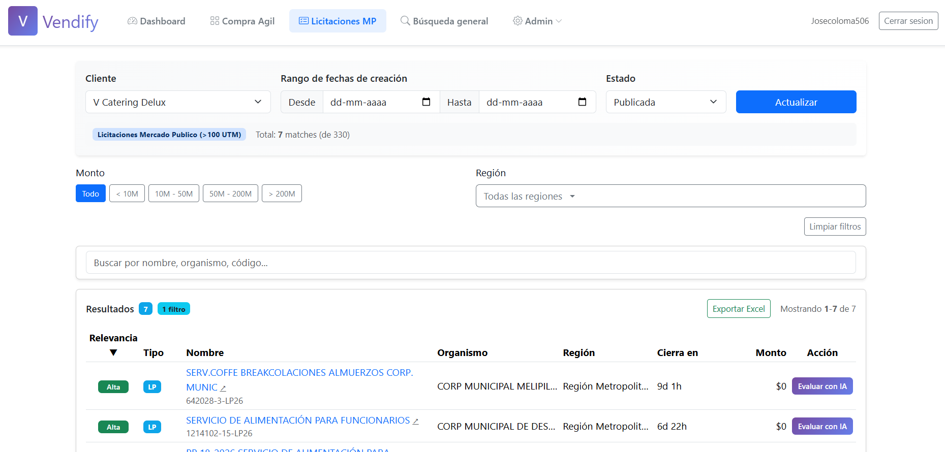Click code 1214102-15-LP26
The image size is (945, 452).
click(219, 433)
